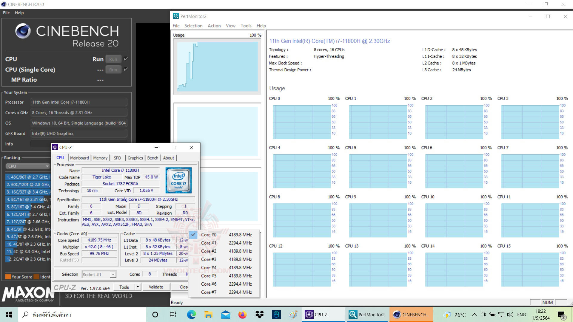Launch Firefox from the taskbar
573x322 pixels.
[242, 315]
